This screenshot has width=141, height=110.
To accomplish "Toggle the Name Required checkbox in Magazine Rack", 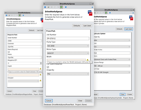I will point(9,52).
